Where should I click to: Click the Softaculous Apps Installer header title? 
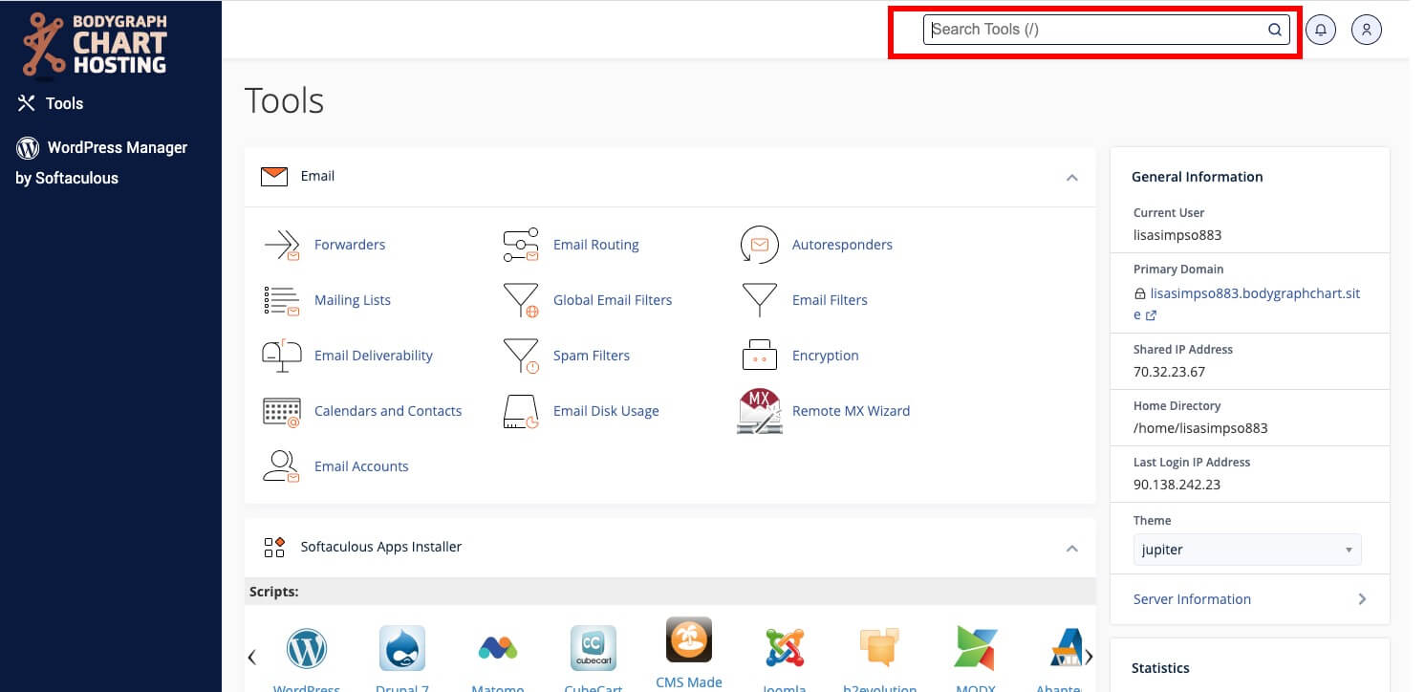(x=381, y=547)
